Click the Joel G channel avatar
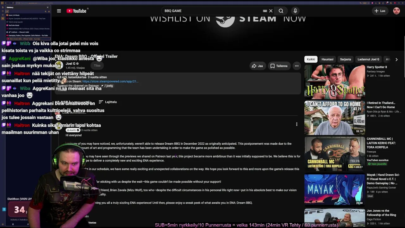Viewport: 405px width, 228px height. point(59,66)
